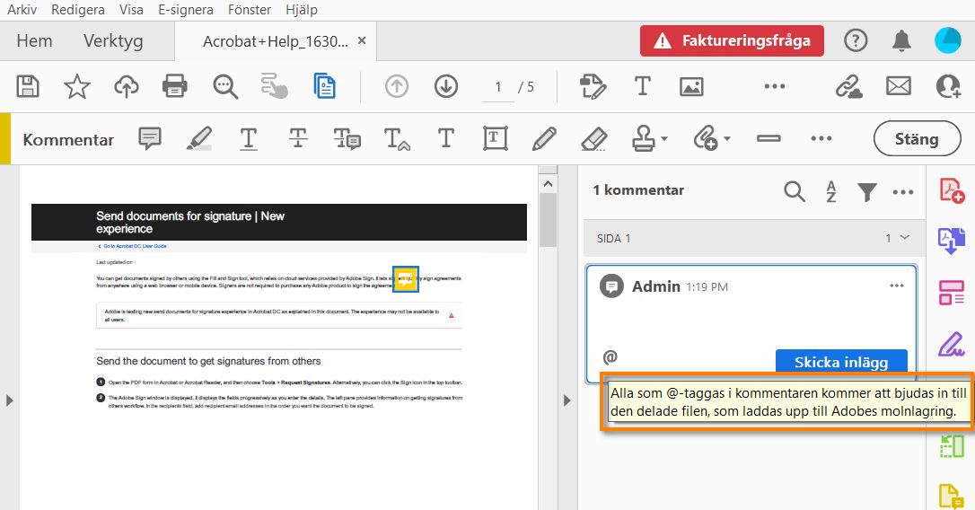The height and width of the screenshot is (510, 975).
Task: Click the @ mention icon in comment
Action: point(610,356)
